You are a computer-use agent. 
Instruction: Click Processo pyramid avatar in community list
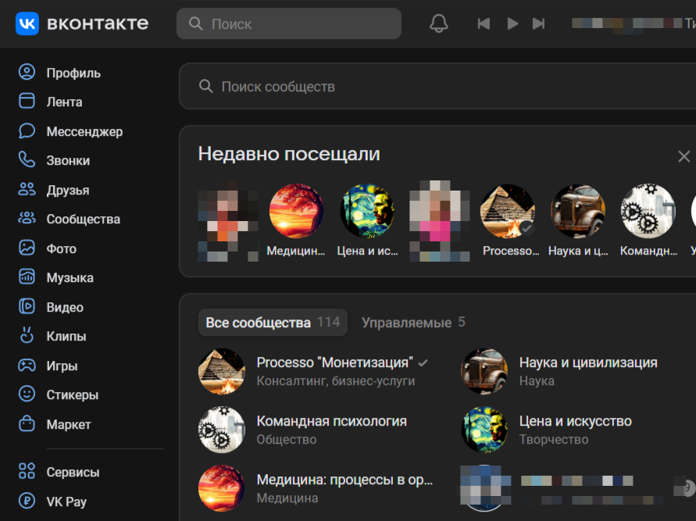222,372
